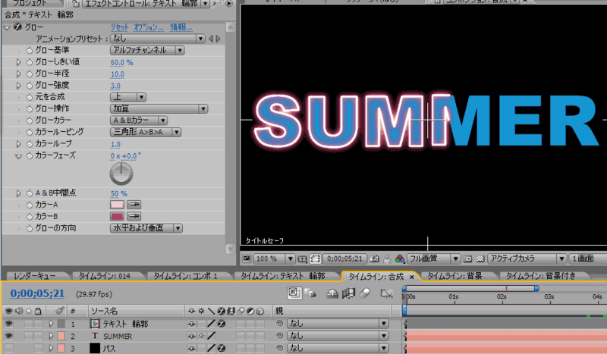607x354 pixels.
Task: Toggle draft 3D button in timeline
Action: tap(310, 293)
